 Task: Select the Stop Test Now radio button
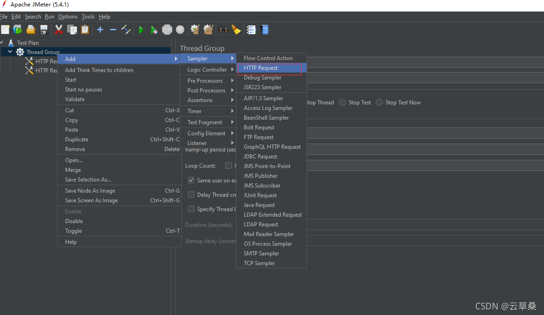pyautogui.click(x=380, y=103)
